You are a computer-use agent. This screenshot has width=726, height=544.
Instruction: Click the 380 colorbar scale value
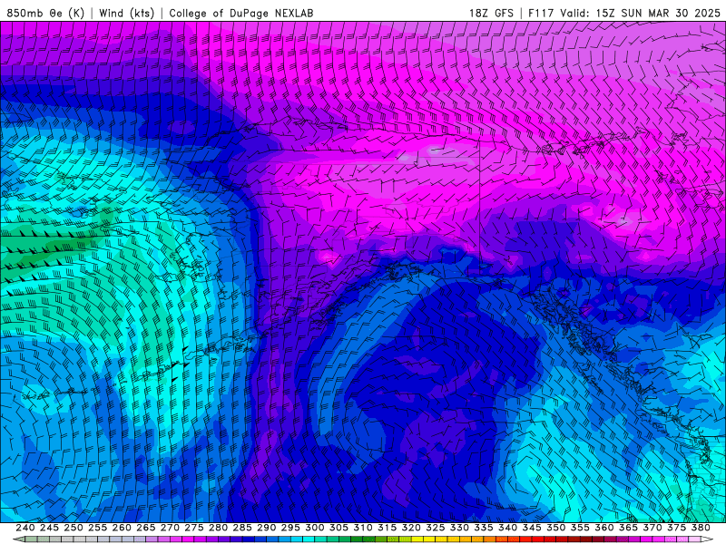[x=701, y=528]
